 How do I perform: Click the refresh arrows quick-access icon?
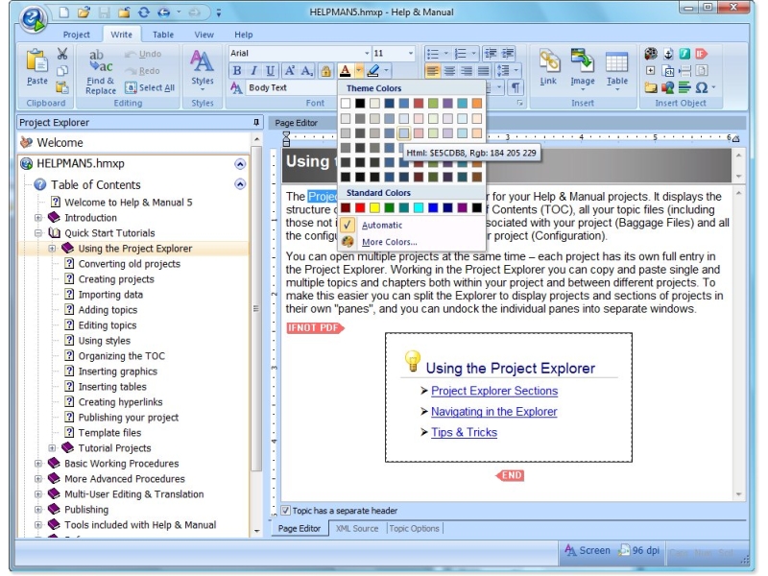143,12
